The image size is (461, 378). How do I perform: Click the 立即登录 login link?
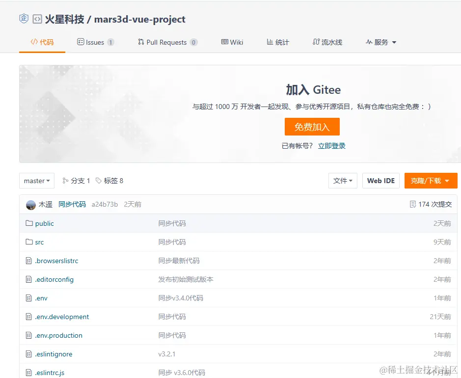point(332,146)
